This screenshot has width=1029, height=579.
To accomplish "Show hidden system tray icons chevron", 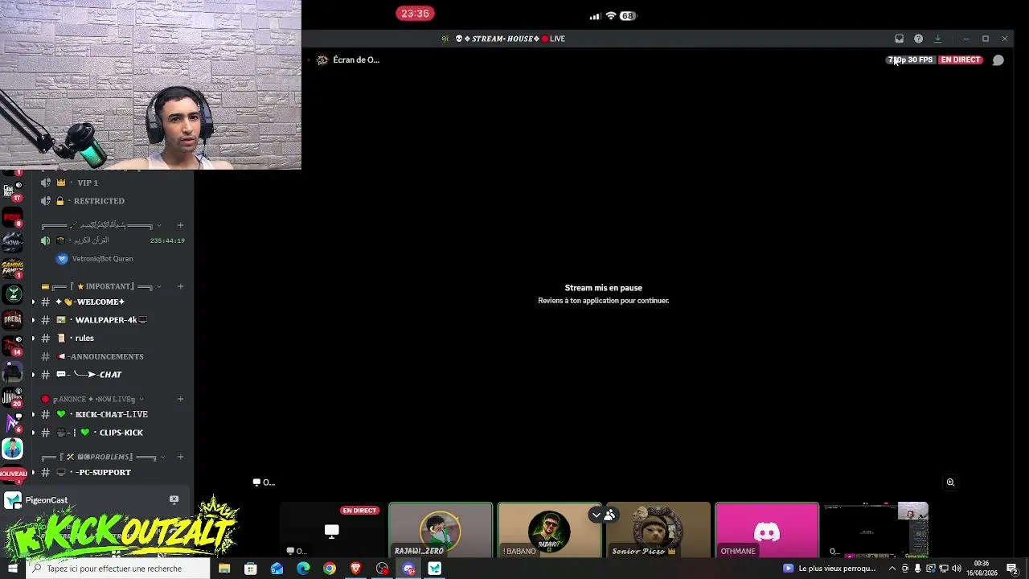I will 892,569.
